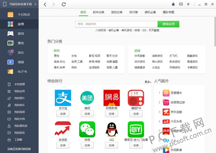The width and height of the screenshot is (216, 153).
Task: Open the 壁纸 wallpaper section
Action: click(x=19, y=43)
